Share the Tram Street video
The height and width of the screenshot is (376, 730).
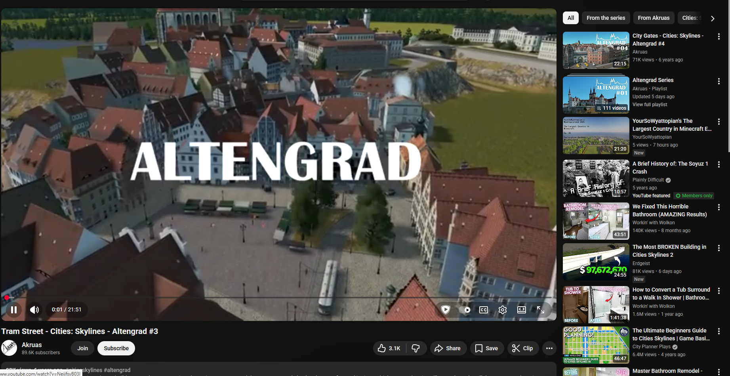pyautogui.click(x=448, y=348)
